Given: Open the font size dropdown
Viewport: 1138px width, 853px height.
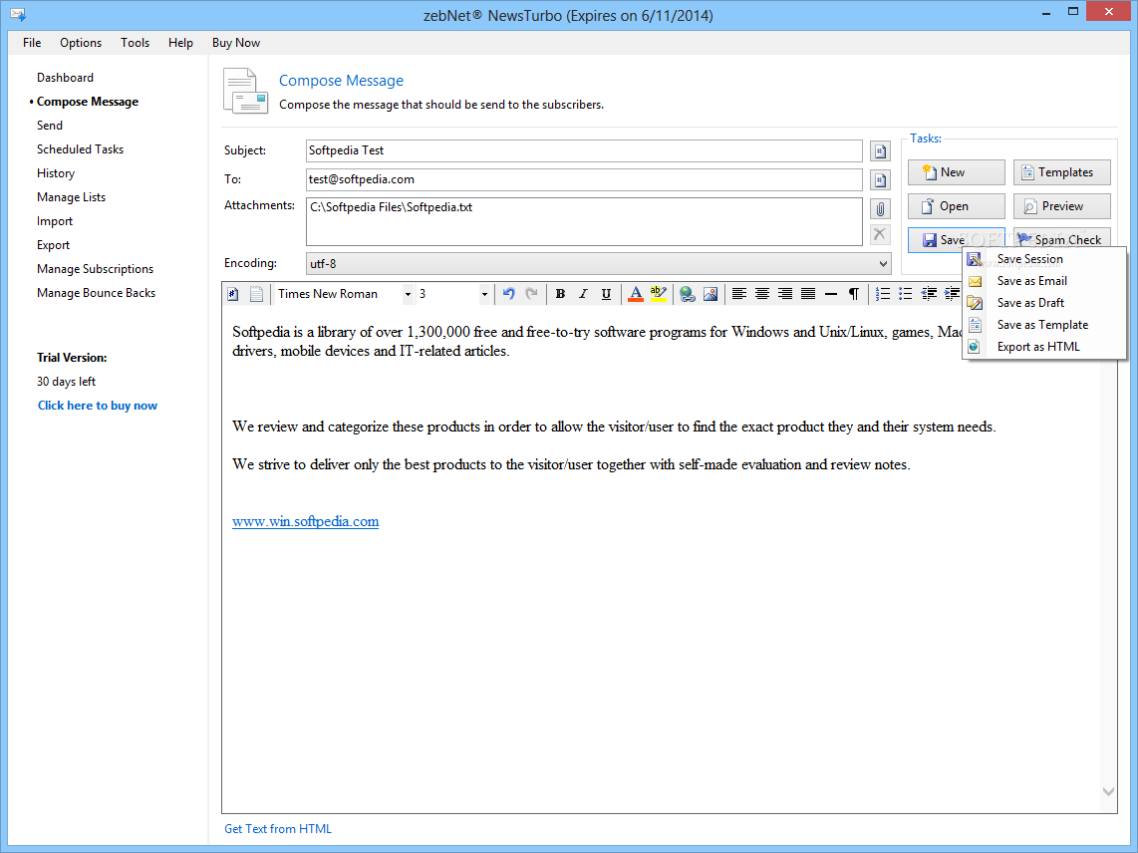Looking at the screenshot, I should (x=484, y=294).
